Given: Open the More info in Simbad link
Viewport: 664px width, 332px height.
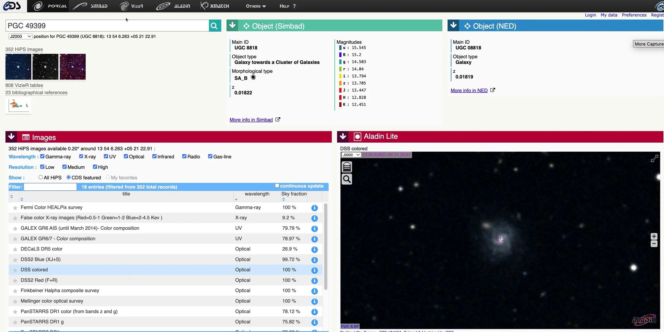Looking at the screenshot, I should coord(251,120).
